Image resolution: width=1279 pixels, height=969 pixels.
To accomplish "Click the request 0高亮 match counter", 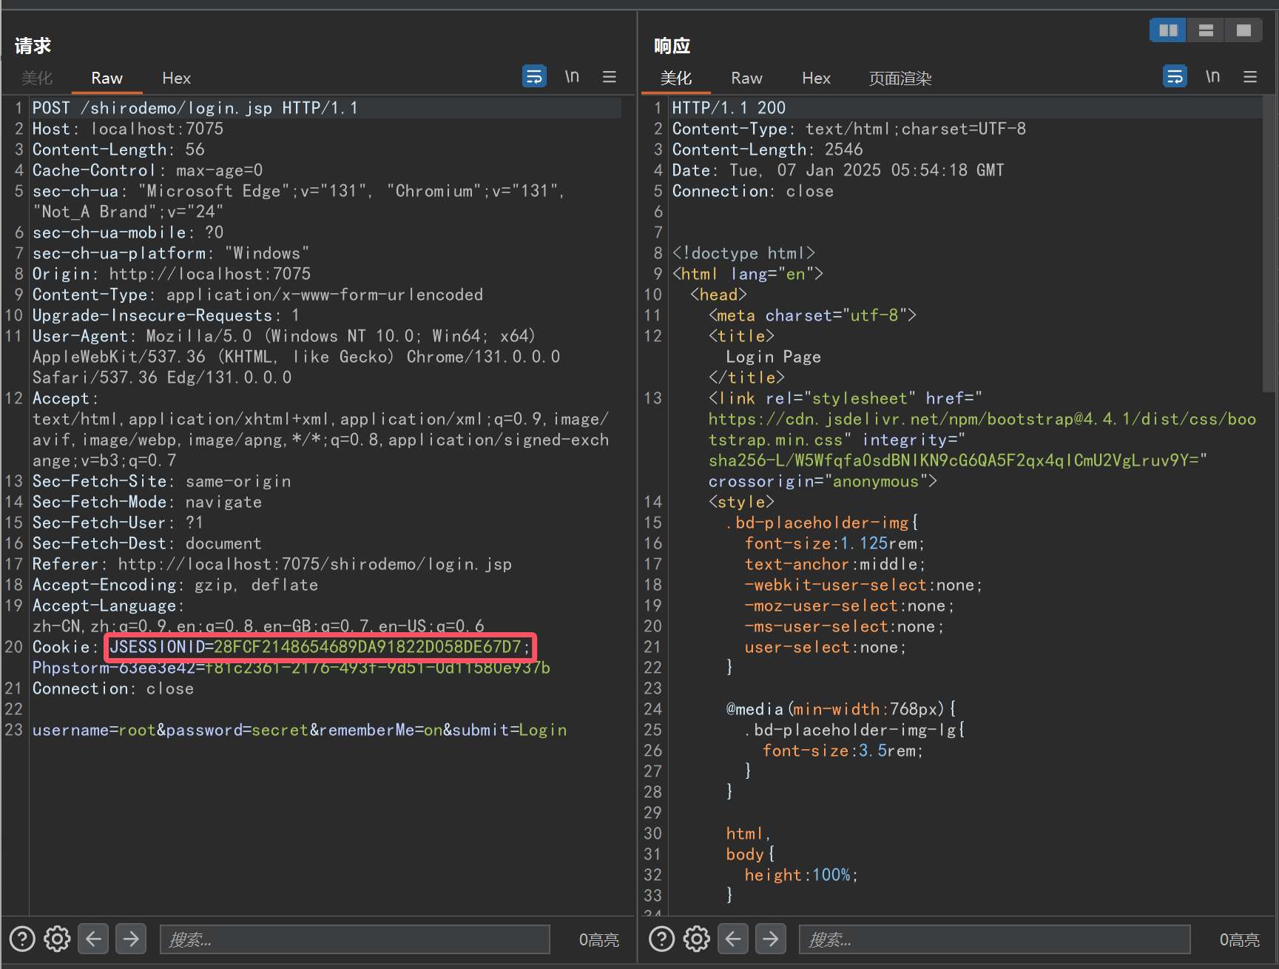I will point(598,939).
